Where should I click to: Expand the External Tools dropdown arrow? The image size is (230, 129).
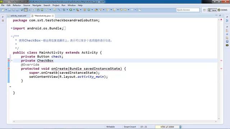(x=80, y=10)
